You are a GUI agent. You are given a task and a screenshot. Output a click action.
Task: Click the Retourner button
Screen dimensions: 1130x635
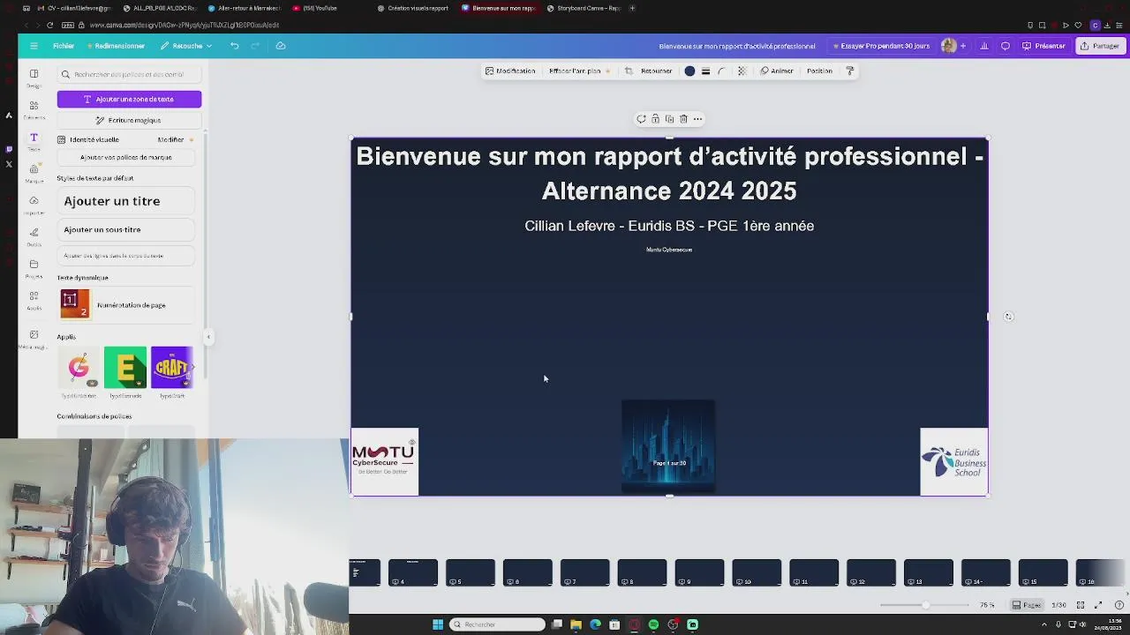coord(656,71)
